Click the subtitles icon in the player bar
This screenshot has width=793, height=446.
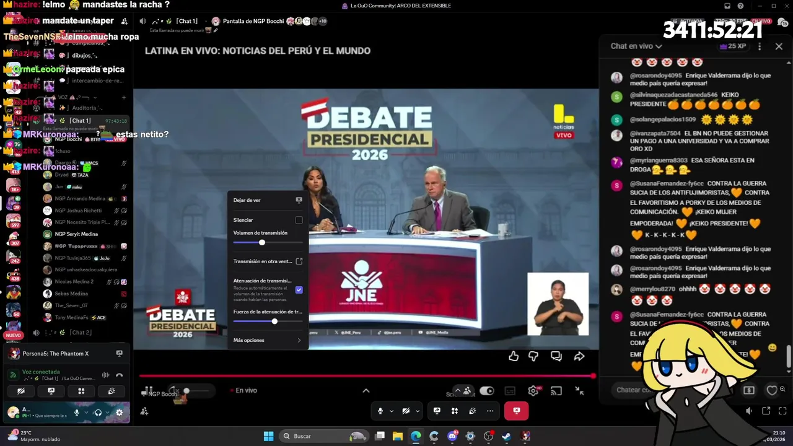tap(510, 391)
